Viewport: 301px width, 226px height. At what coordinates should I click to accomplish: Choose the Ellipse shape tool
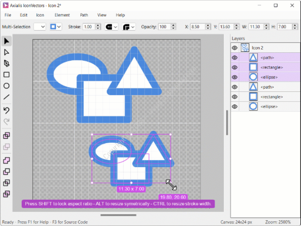[x=6, y=86]
